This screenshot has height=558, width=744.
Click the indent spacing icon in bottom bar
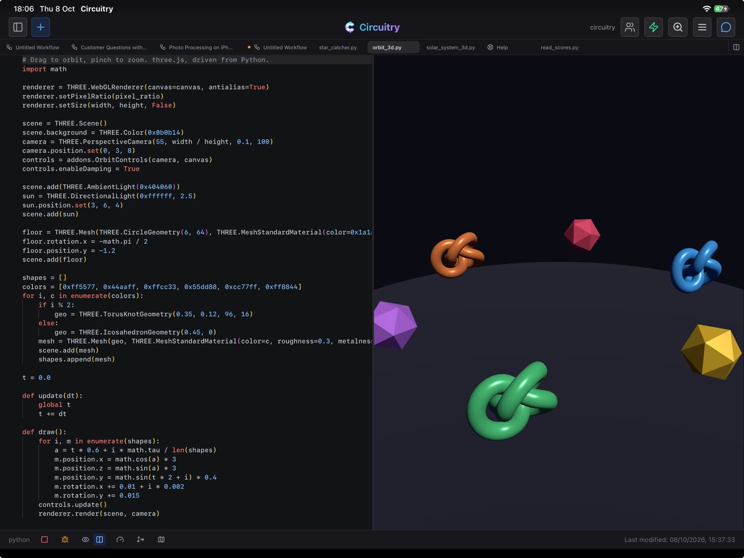[140, 539]
